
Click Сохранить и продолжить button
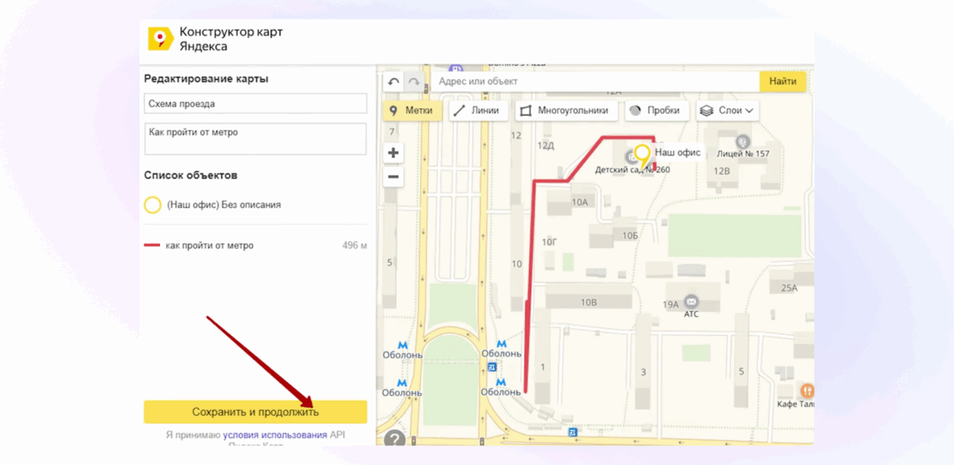tap(256, 412)
